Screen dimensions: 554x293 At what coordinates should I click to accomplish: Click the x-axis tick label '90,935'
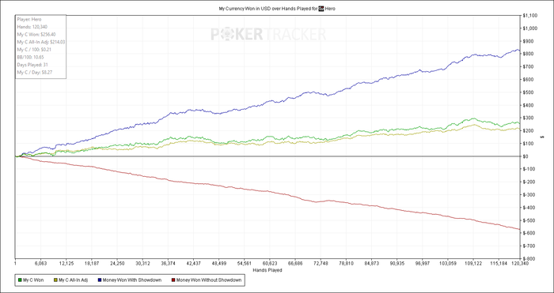[397, 263]
